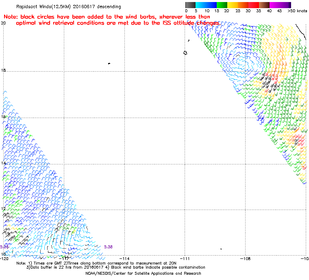Select the red 30–35 knots legend color

pos(254,5)
